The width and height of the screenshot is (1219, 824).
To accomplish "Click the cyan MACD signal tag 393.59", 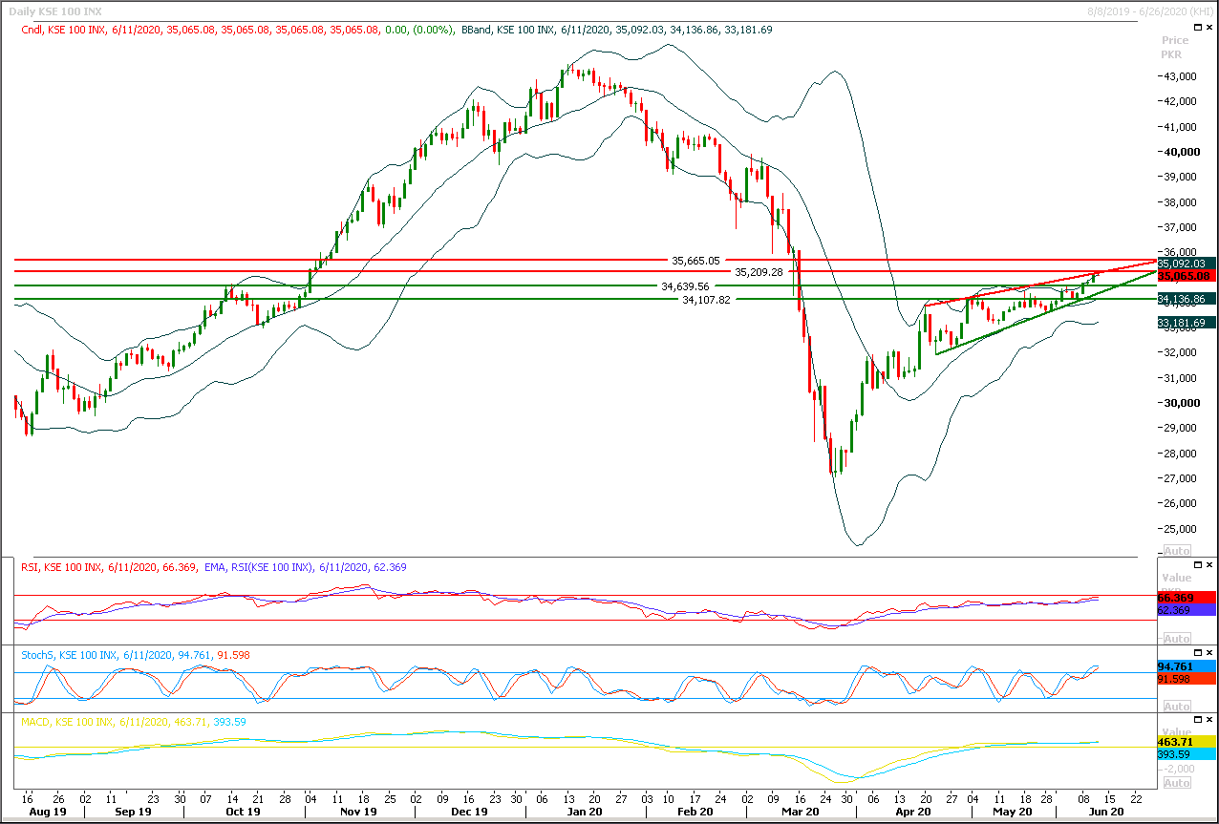I will pos(1187,754).
